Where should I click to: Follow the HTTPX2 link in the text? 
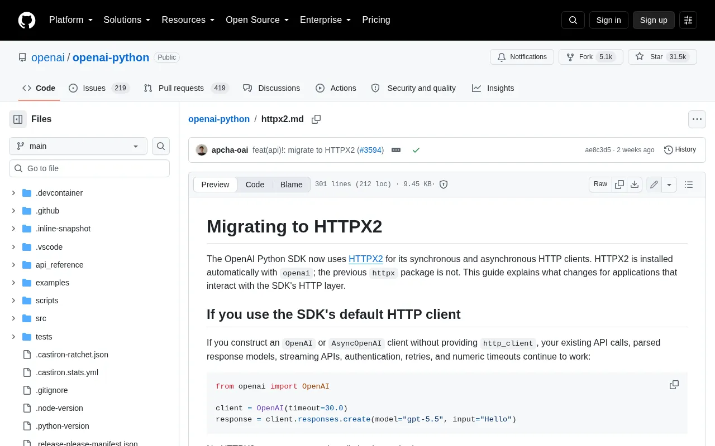point(366,259)
